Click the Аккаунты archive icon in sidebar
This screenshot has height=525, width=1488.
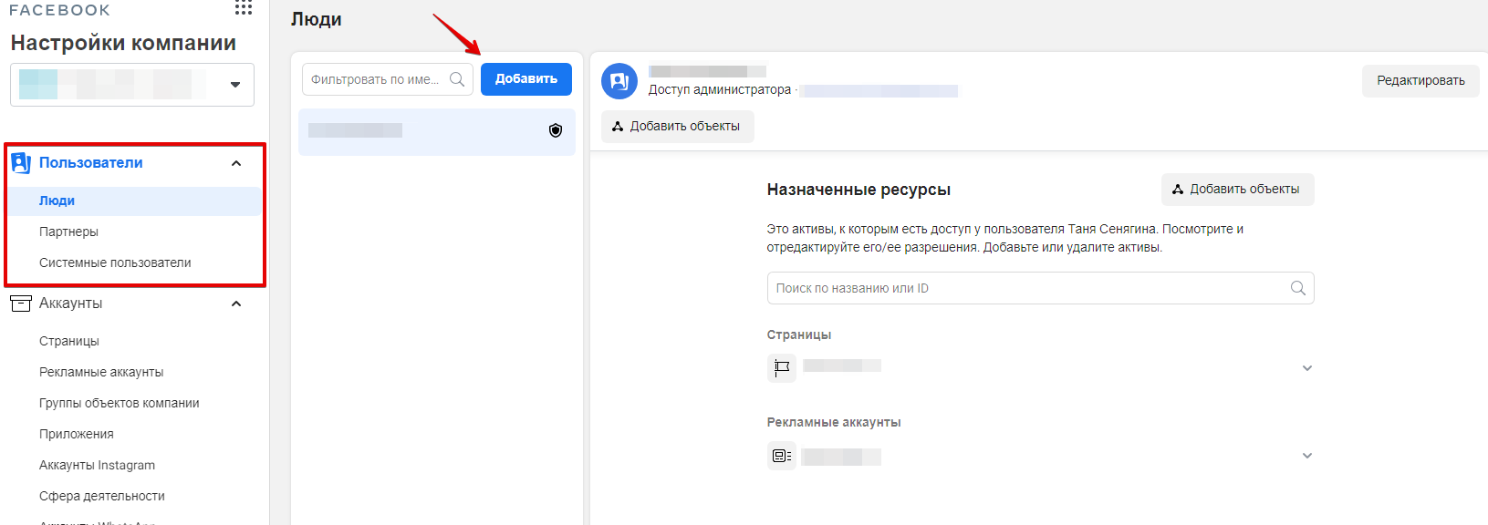pyautogui.click(x=20, y=304)
